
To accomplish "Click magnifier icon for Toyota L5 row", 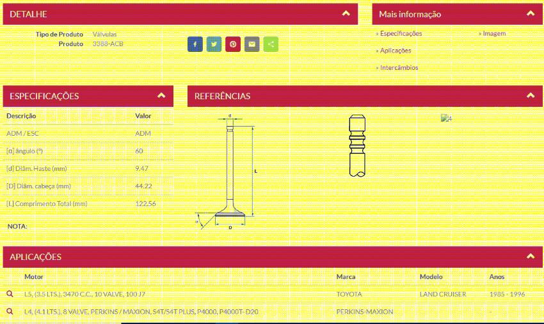I will pyautogui.click(x=10, y=294).
